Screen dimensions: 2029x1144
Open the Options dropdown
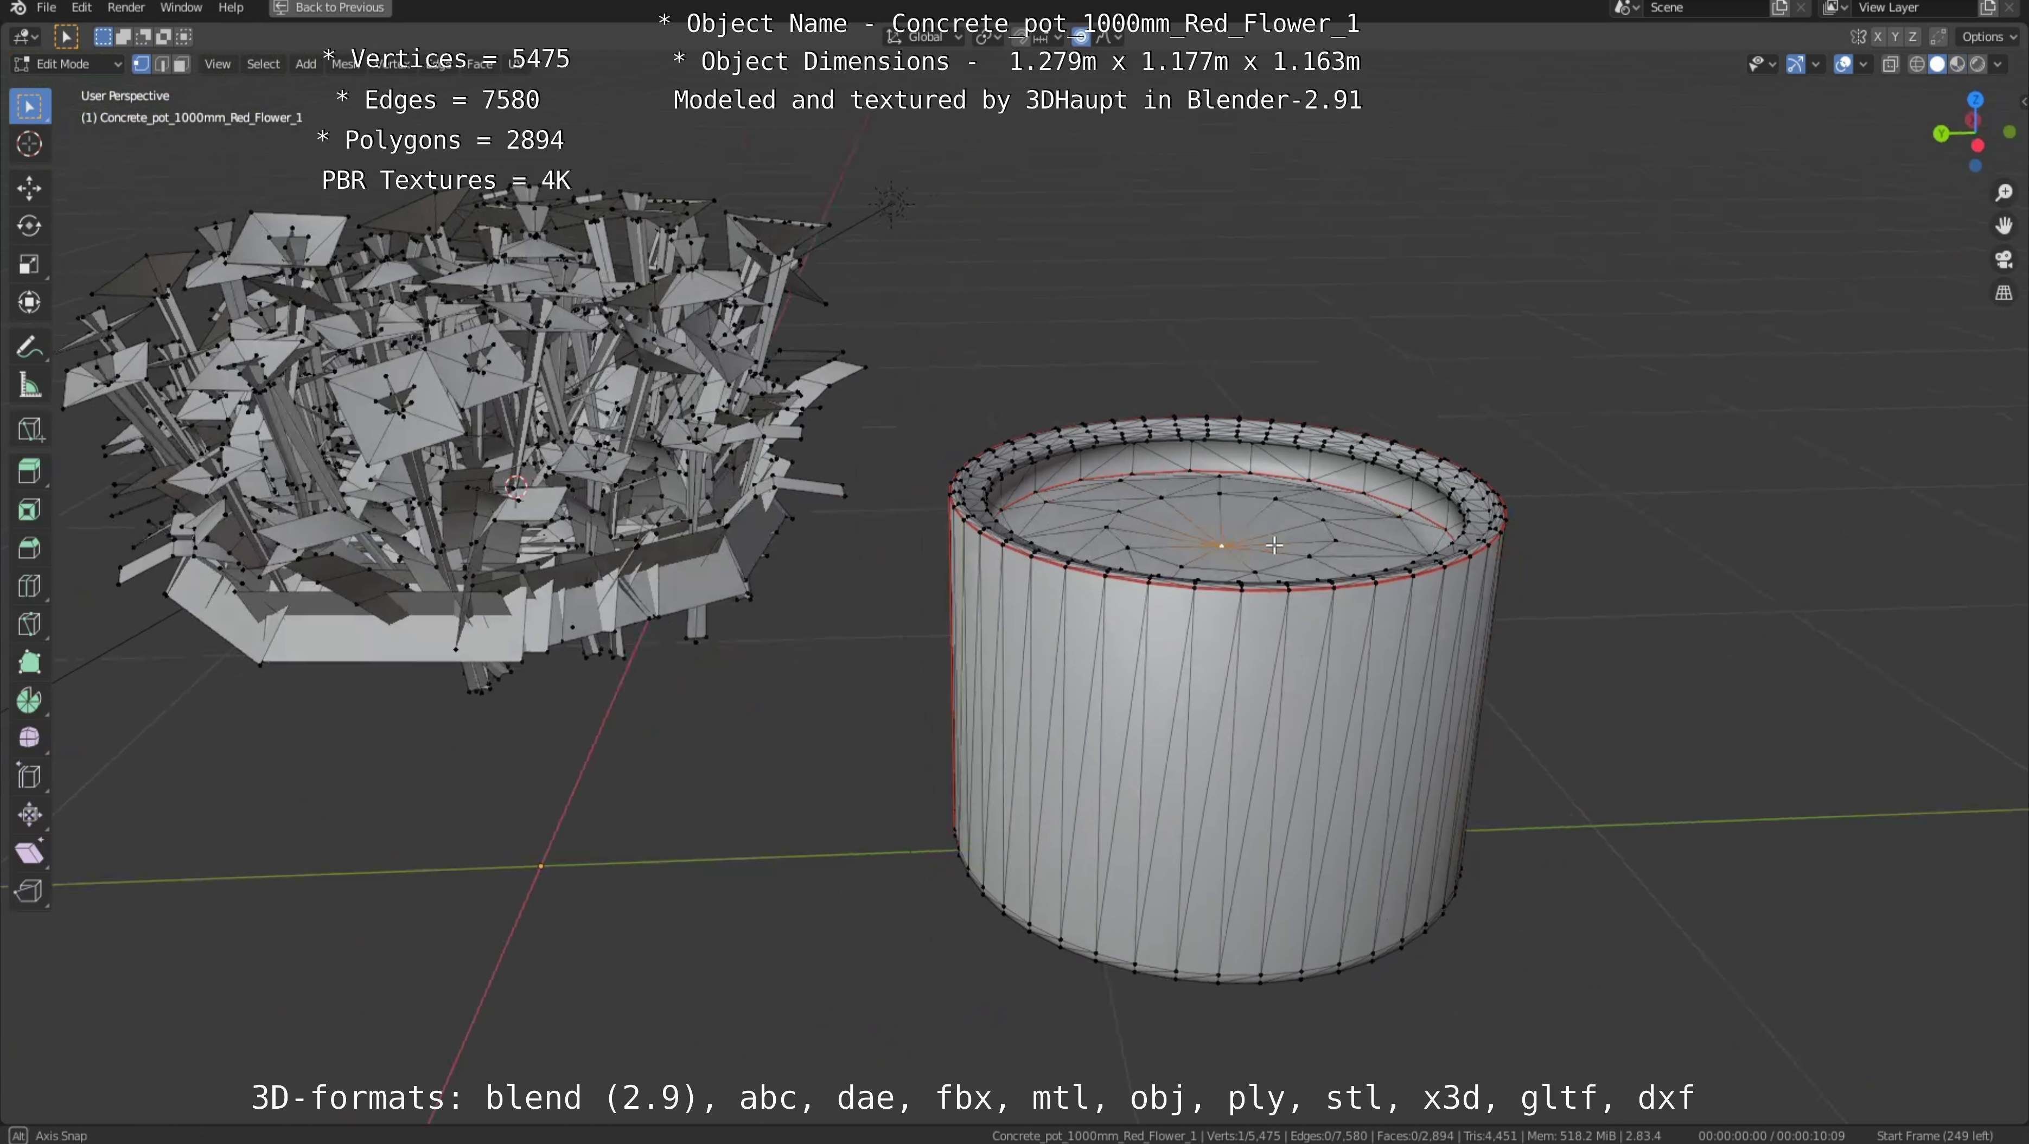coord(1989,37)
